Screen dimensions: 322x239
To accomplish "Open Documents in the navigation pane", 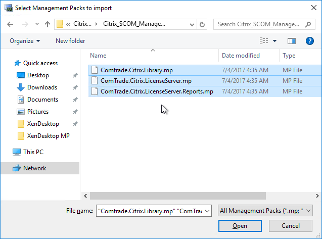I will click(x=42, y=100).
